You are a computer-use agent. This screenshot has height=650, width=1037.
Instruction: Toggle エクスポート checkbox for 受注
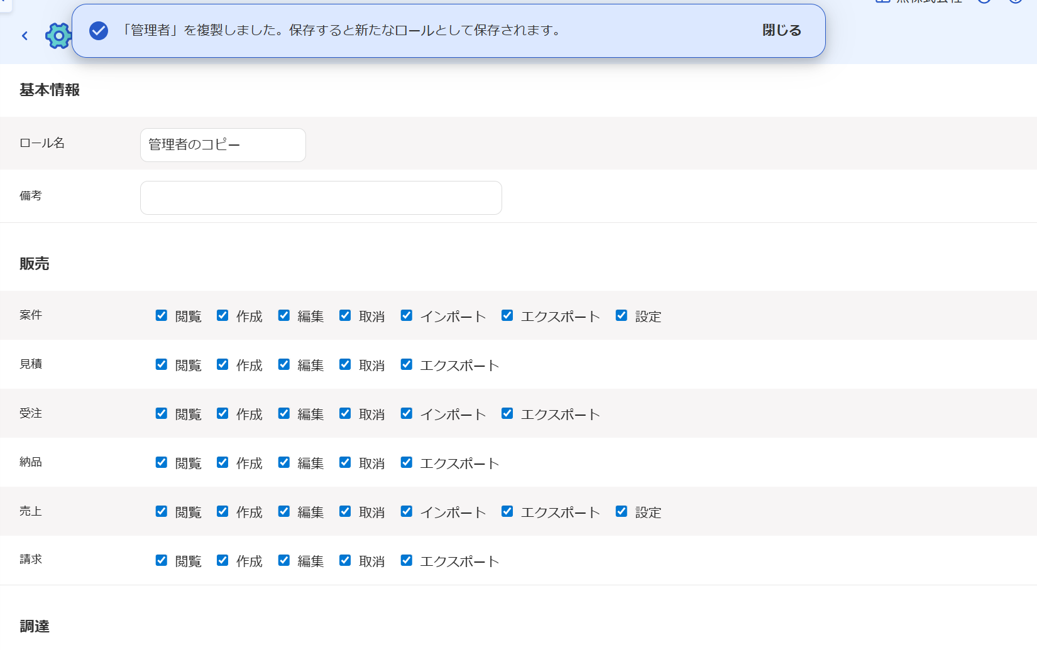507,413
